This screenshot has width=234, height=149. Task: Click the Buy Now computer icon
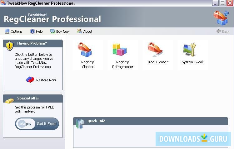coord(53,31)
